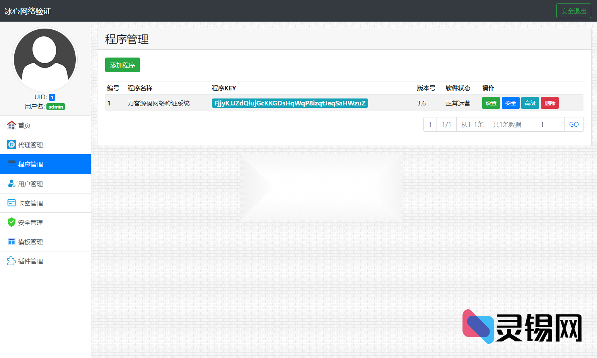Click the puzzle icon beside 插件管理
Screen dimensions: 597x358
pos(12,261)
